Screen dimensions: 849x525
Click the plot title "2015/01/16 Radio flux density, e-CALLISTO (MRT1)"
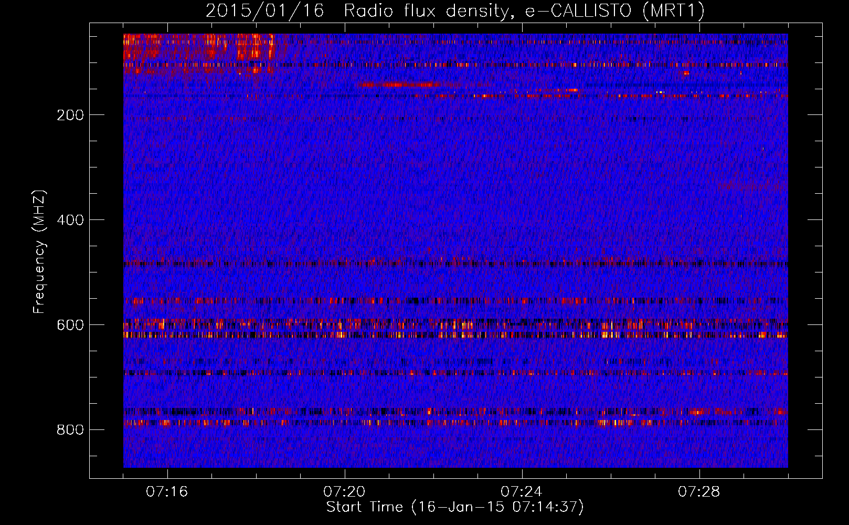point(455,10)
